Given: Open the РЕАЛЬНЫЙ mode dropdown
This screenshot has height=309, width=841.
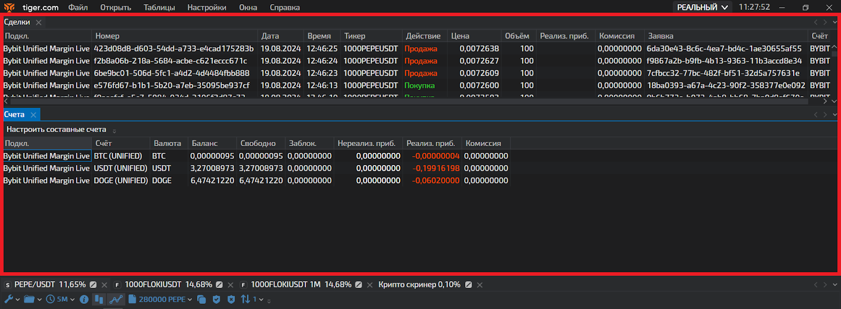Looking at the screenshot, I should pyautogui.click(x=702, y=7).
